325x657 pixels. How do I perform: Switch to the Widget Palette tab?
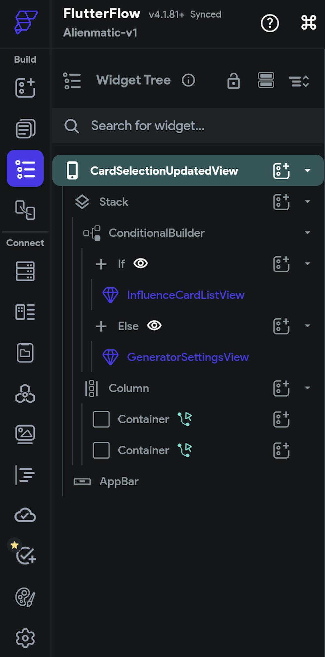(25, 88)
